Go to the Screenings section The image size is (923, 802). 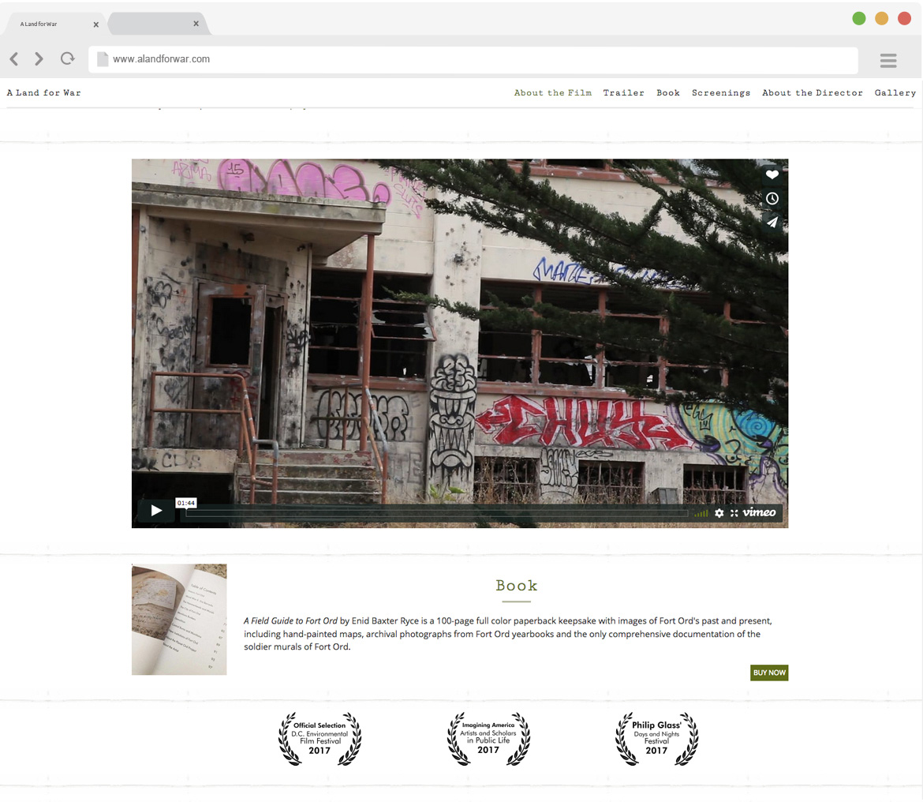[x=720, y=93]
